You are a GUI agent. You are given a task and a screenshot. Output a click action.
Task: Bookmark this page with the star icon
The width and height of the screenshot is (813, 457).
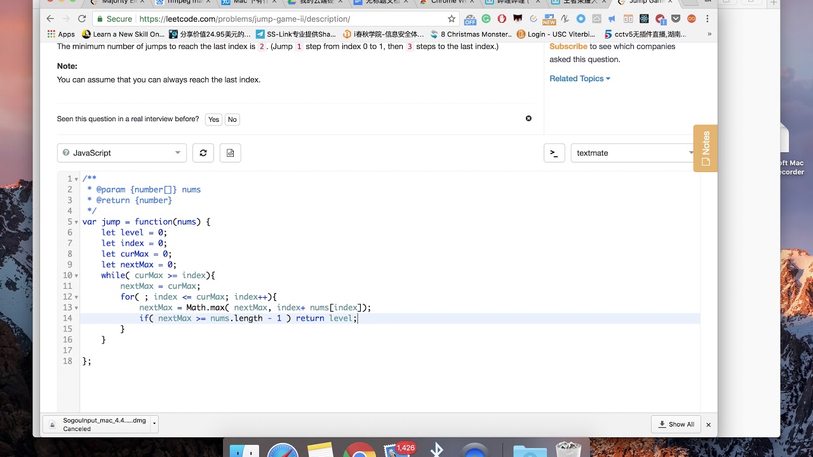click(x=452, y=19)
